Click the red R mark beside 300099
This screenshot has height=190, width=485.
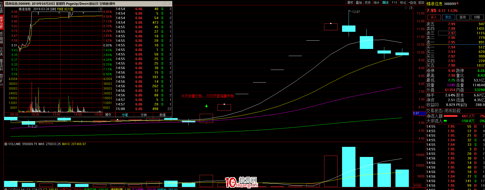pyautogui.click(x=457, y=3)
